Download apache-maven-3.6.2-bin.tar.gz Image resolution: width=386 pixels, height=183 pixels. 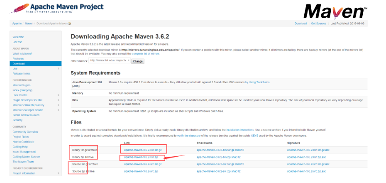pos(143,150)
